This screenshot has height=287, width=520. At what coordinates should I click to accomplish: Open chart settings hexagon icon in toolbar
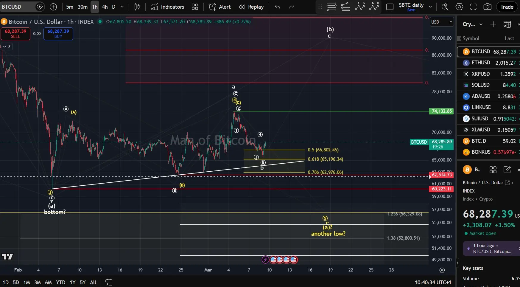pos(459,7)
